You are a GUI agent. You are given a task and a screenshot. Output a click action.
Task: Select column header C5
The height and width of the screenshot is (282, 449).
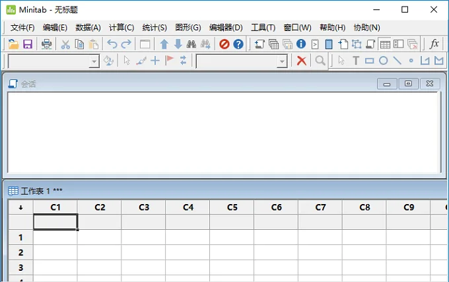click(x=232, y=207)
